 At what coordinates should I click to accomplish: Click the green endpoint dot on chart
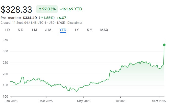point(164,45)
